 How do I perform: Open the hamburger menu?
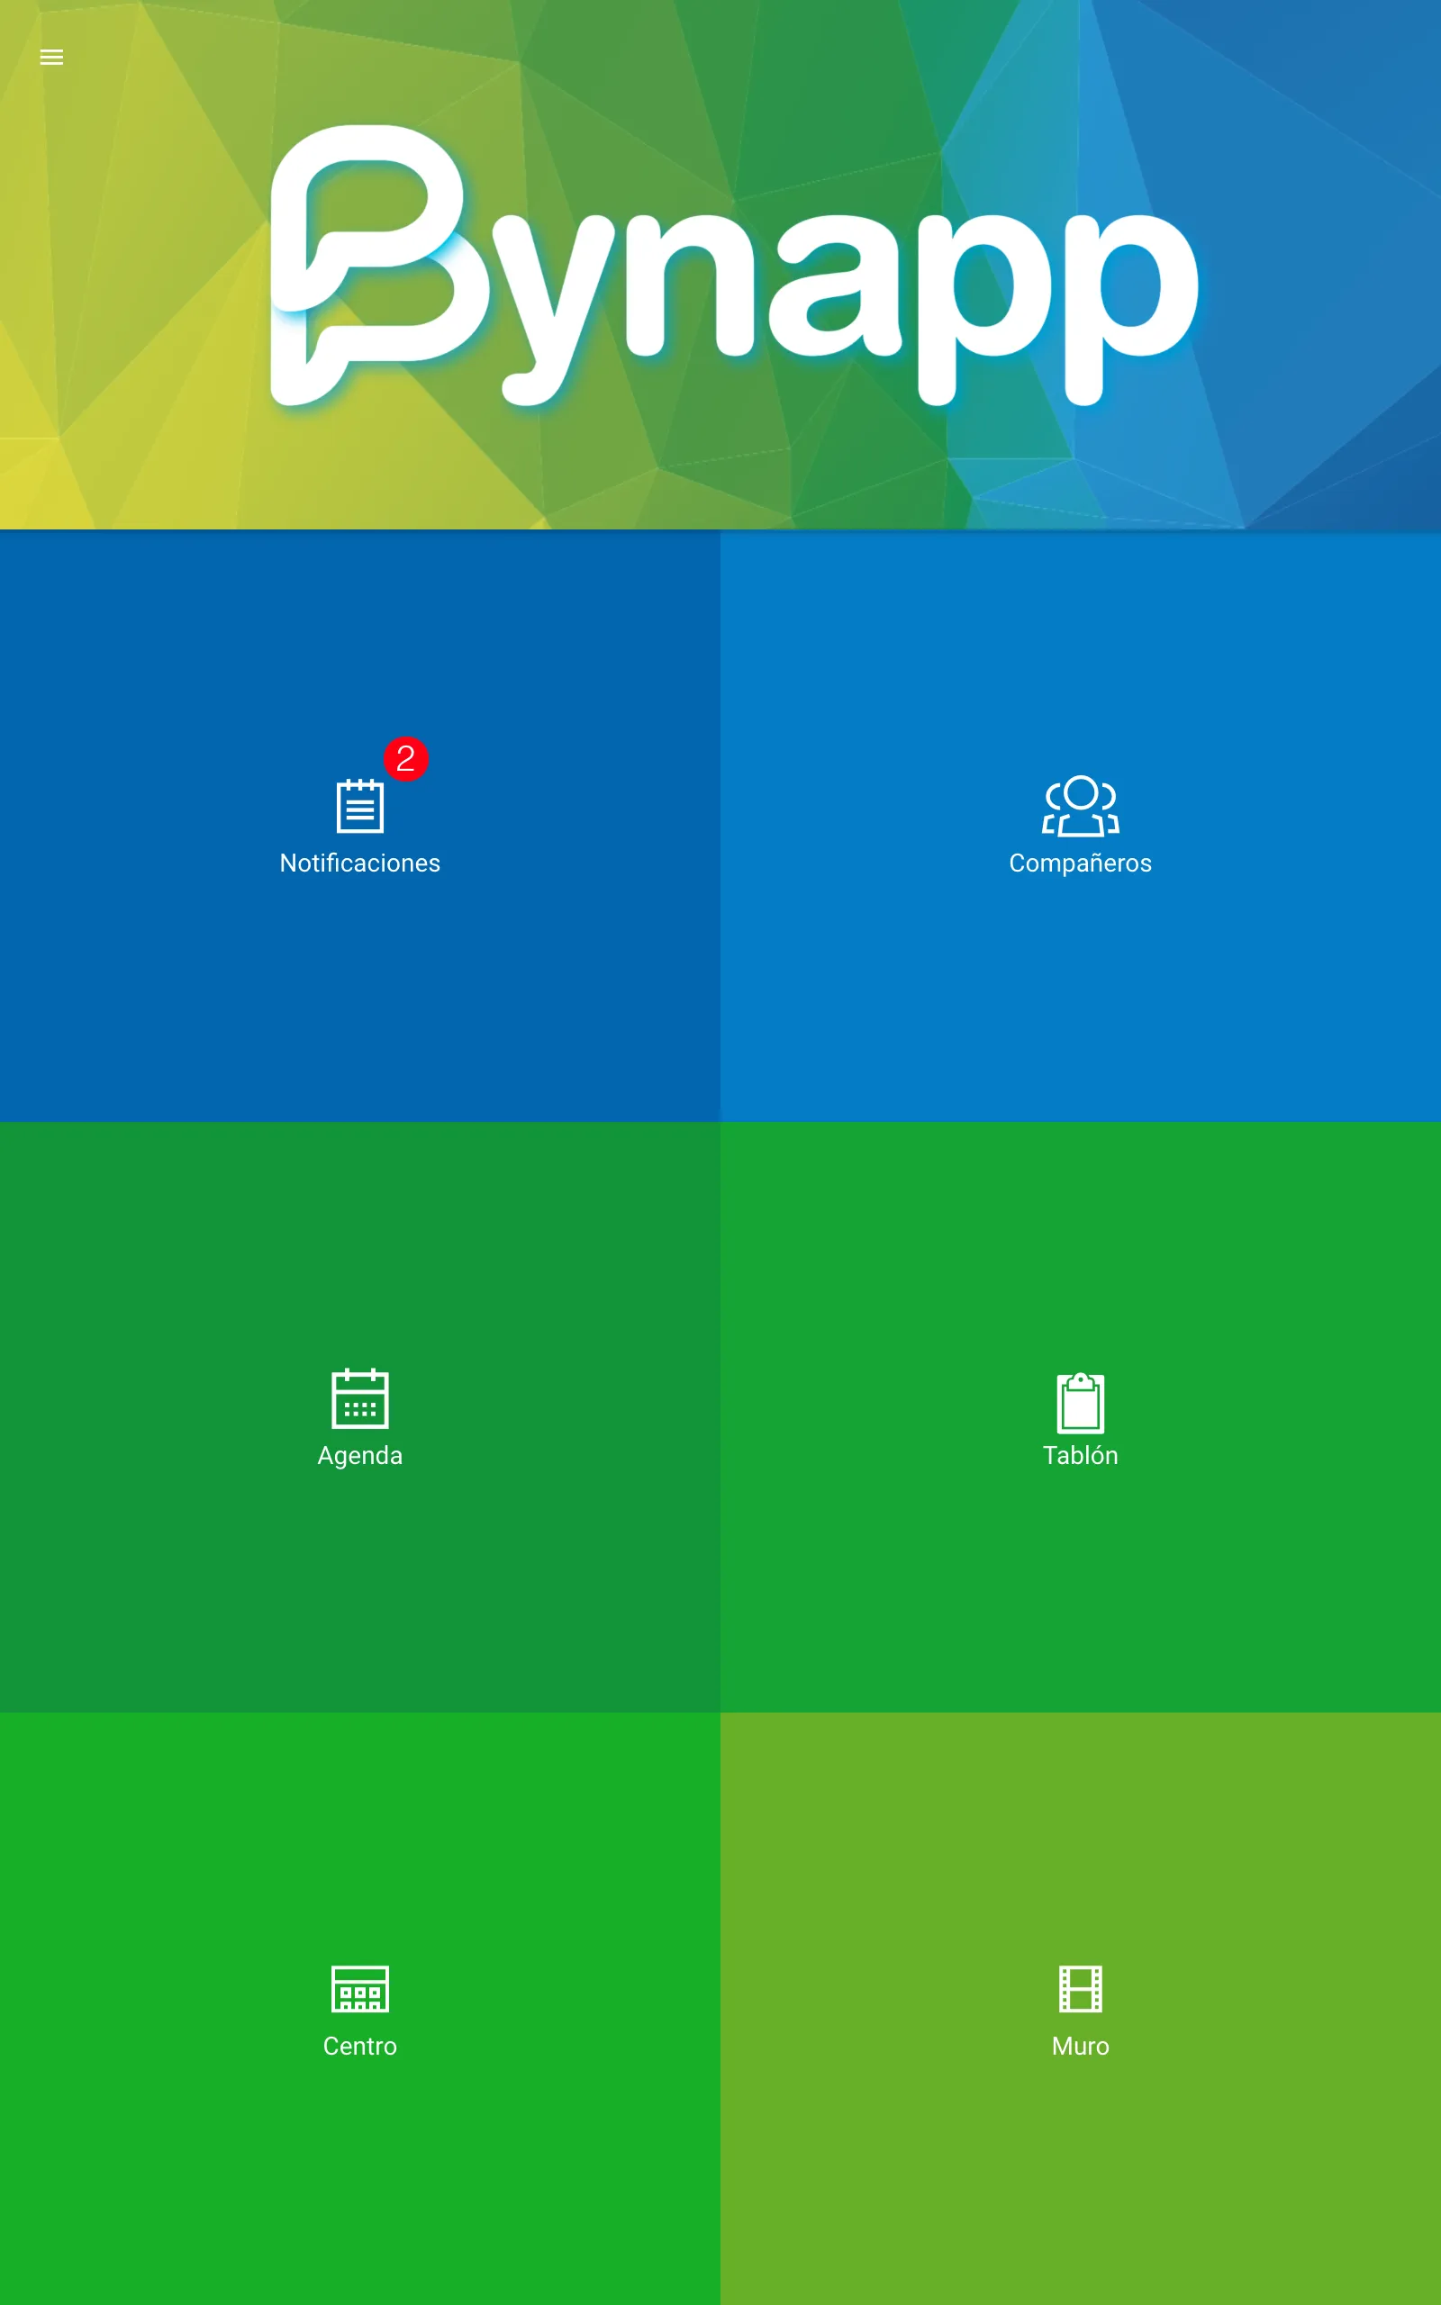click(51, 57)
